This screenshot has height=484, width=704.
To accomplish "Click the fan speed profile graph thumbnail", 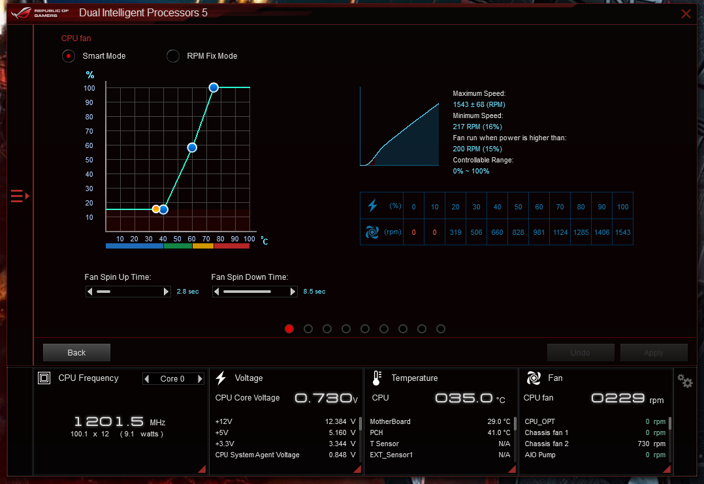I will [x=399, y=127].
